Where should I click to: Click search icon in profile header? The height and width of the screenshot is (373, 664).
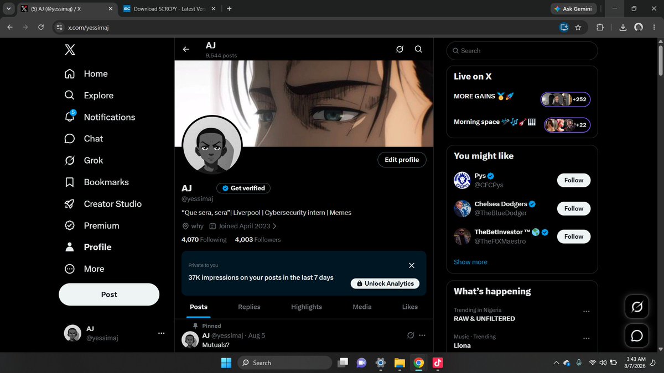coord(418,49)
